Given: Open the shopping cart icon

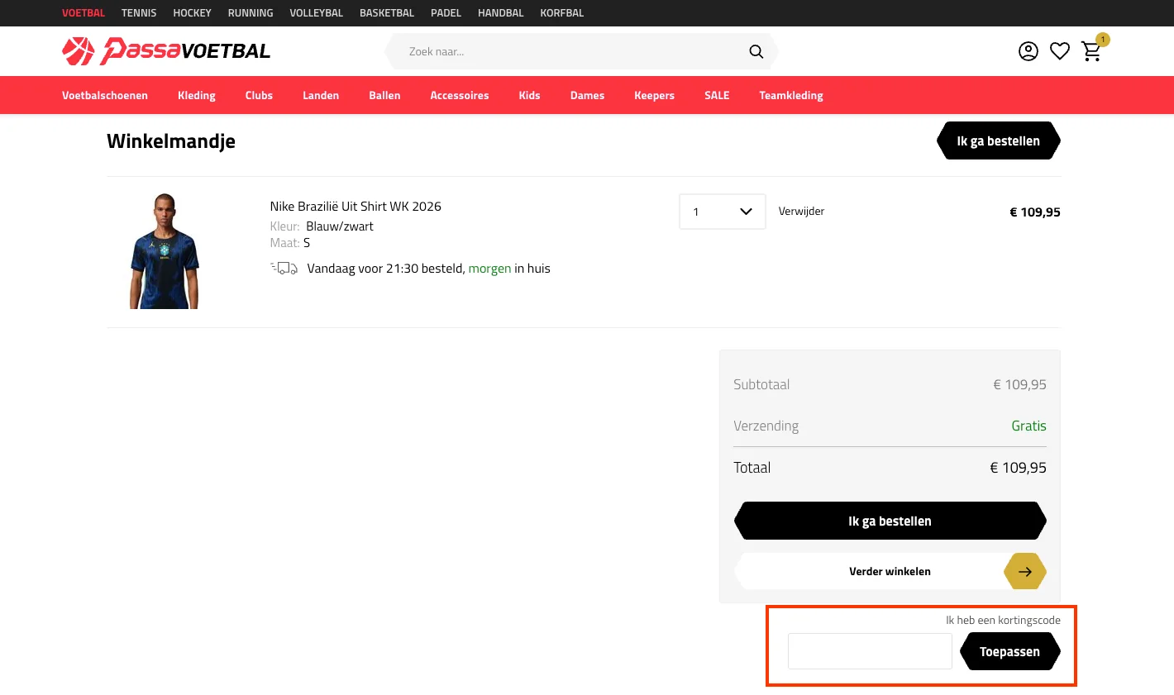Looking at the screenshot, I should 1091,51.
